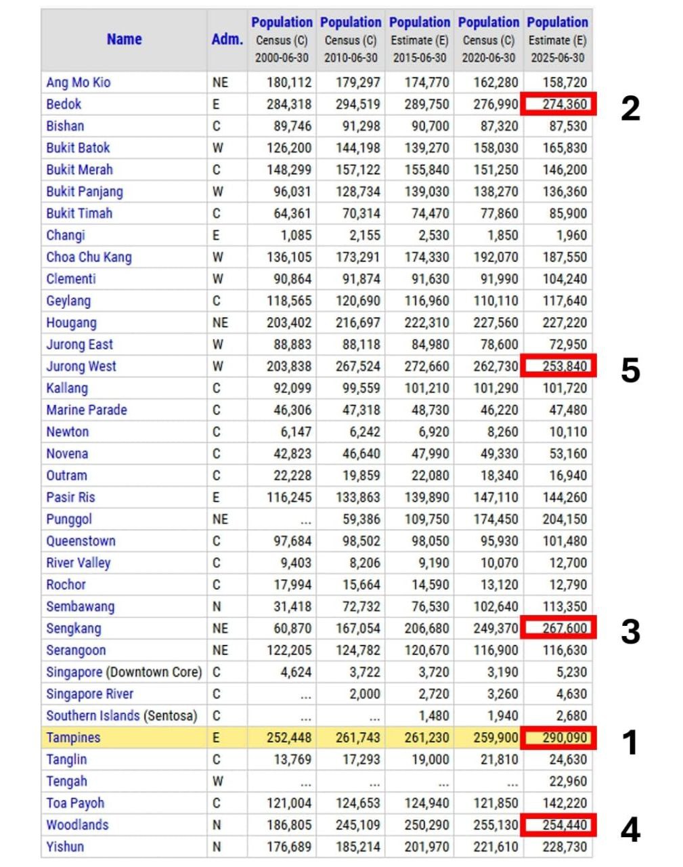Viewport: 683px width, 867px height.
Task: Open the Pasir Ris link
Action: [x=70, y=497]
